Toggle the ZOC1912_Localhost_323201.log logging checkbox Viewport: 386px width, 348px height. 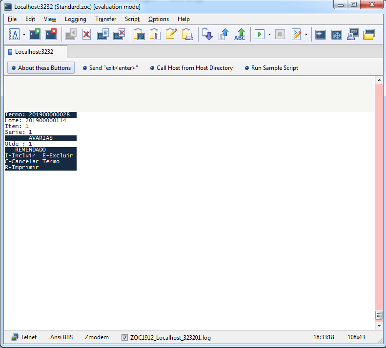(124, 337)
